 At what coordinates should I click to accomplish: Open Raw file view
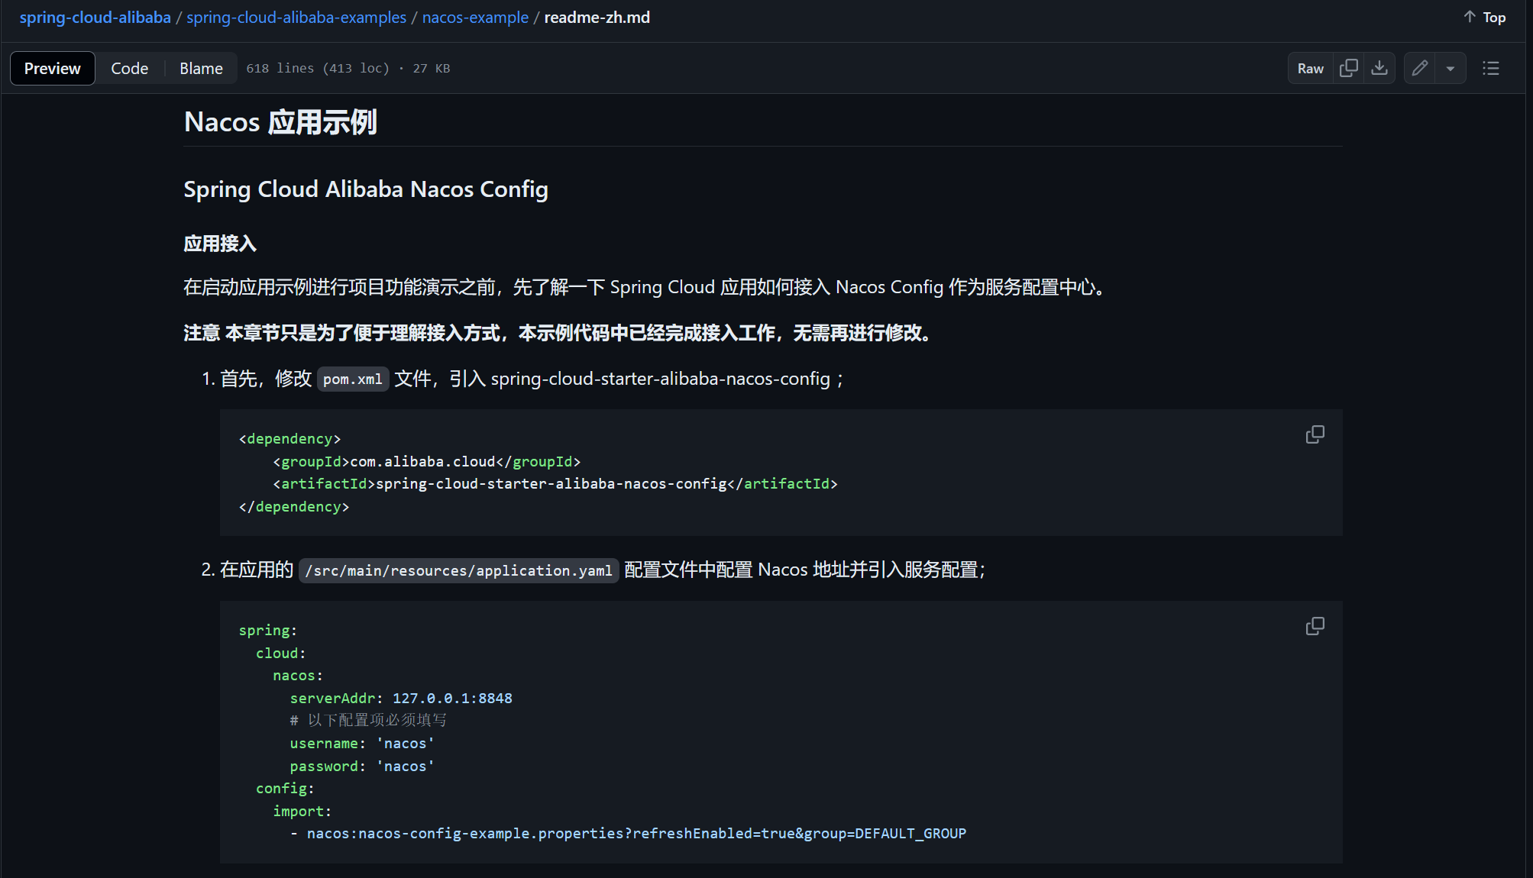[1310, 68]
